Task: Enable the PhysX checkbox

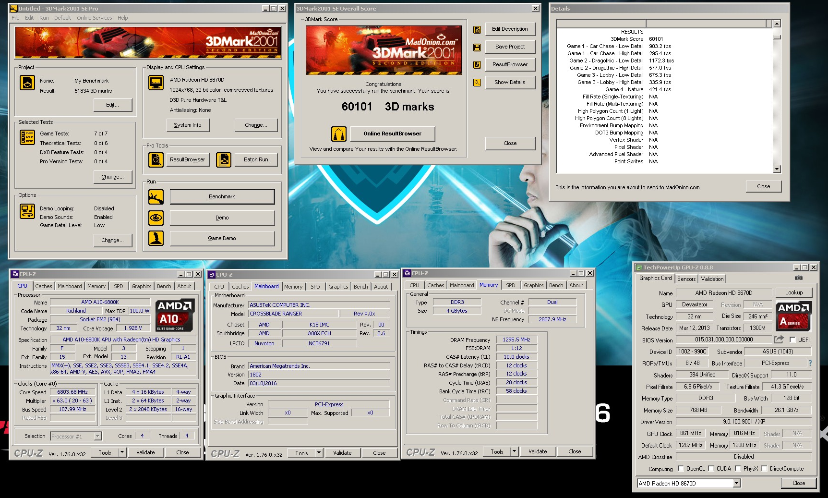Action: click(738, 468)
